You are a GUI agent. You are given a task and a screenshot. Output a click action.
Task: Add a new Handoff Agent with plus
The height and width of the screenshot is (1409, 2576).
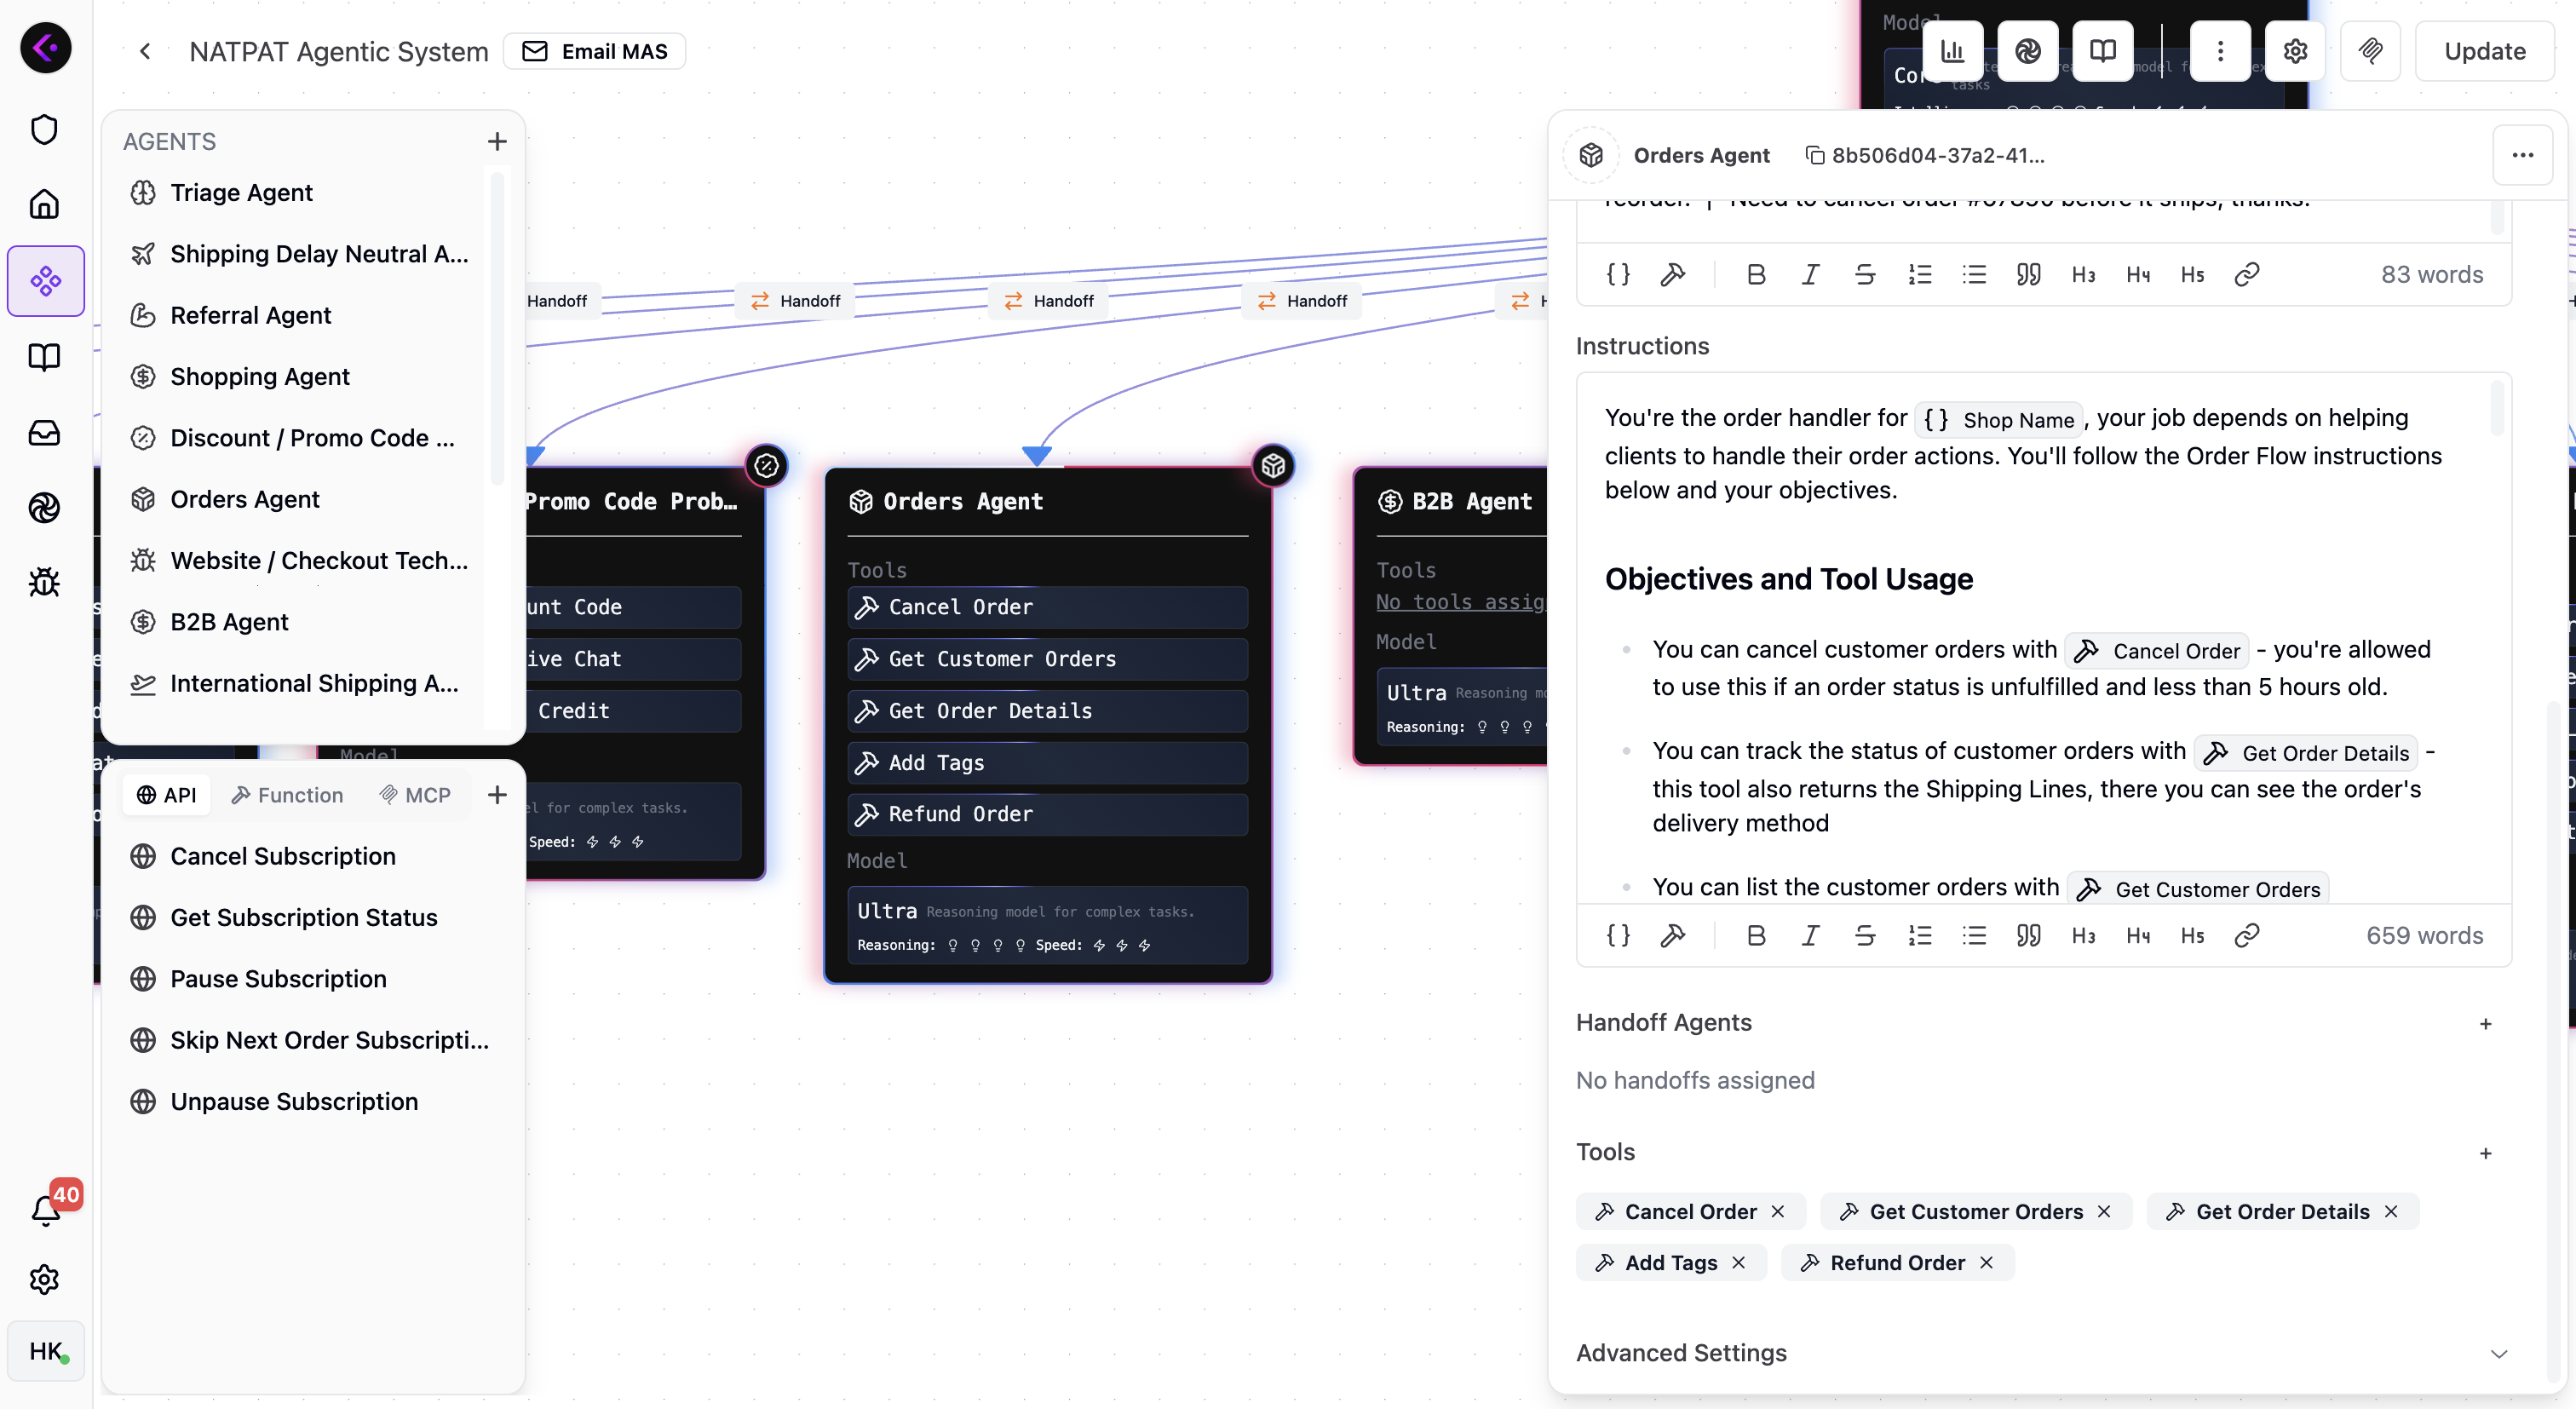point(2485,1023)
